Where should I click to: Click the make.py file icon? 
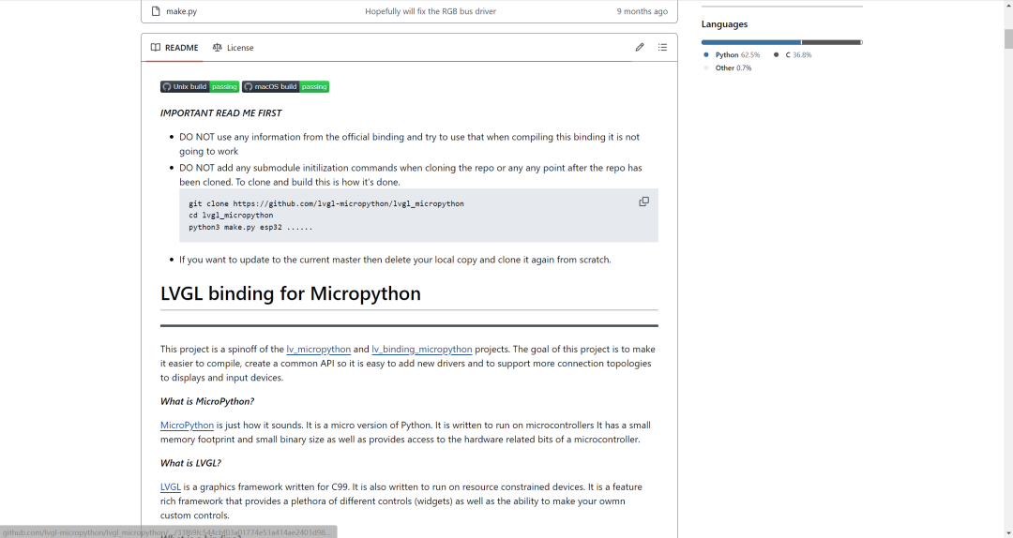pyautogui.click(x=156, y=11)
